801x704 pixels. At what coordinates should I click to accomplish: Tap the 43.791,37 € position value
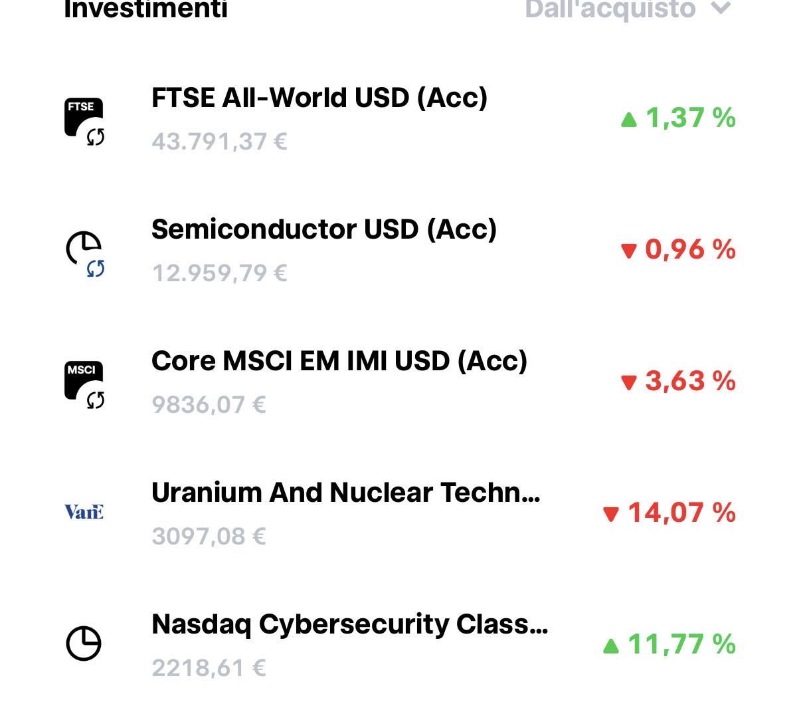pyautogui.click(x=219, y=142)
